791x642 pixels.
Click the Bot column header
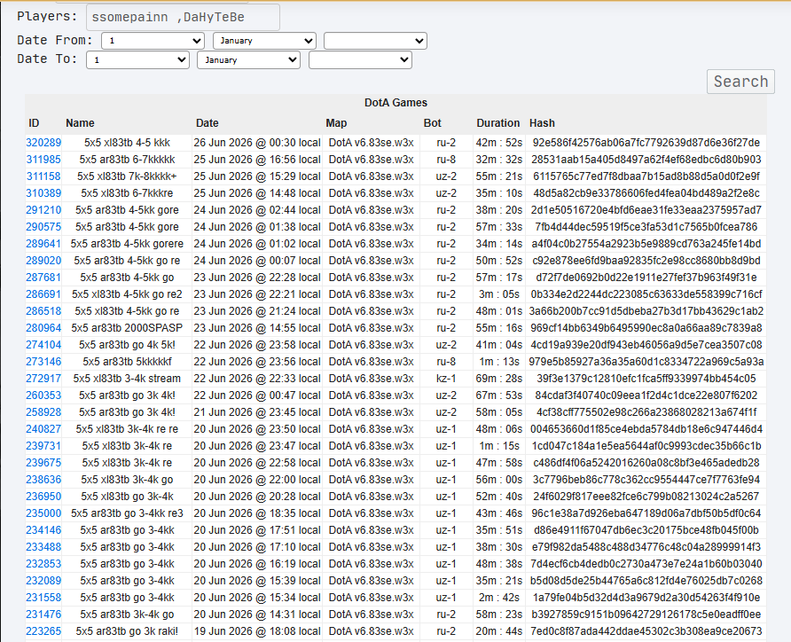pos(433,123)
